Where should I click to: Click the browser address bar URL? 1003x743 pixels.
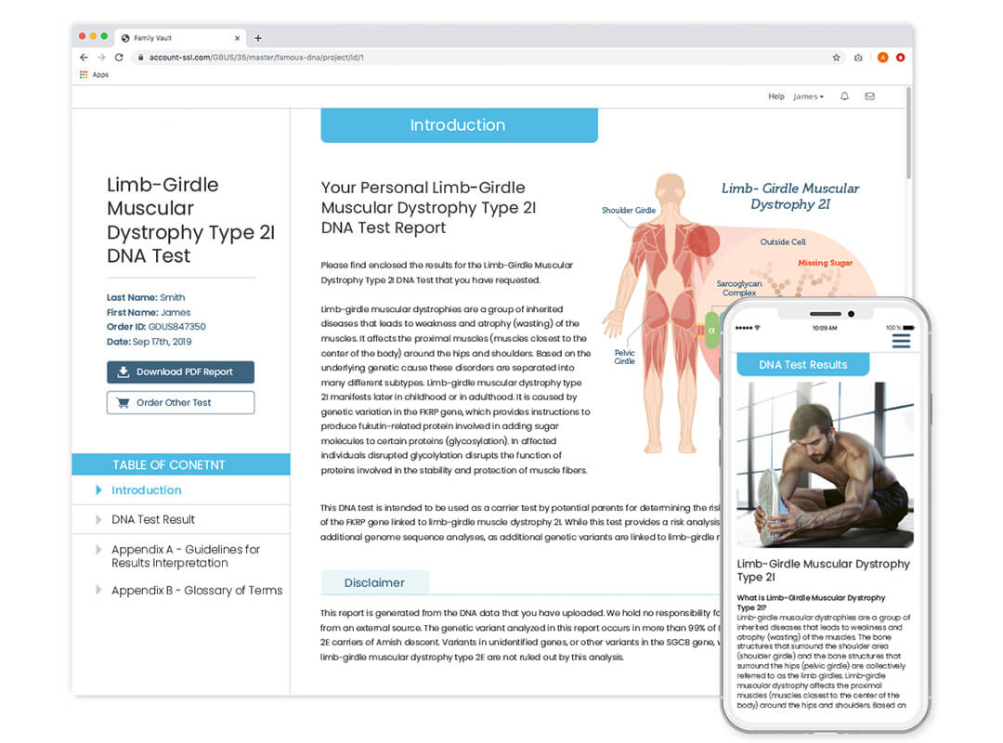(x=256, y=58)
